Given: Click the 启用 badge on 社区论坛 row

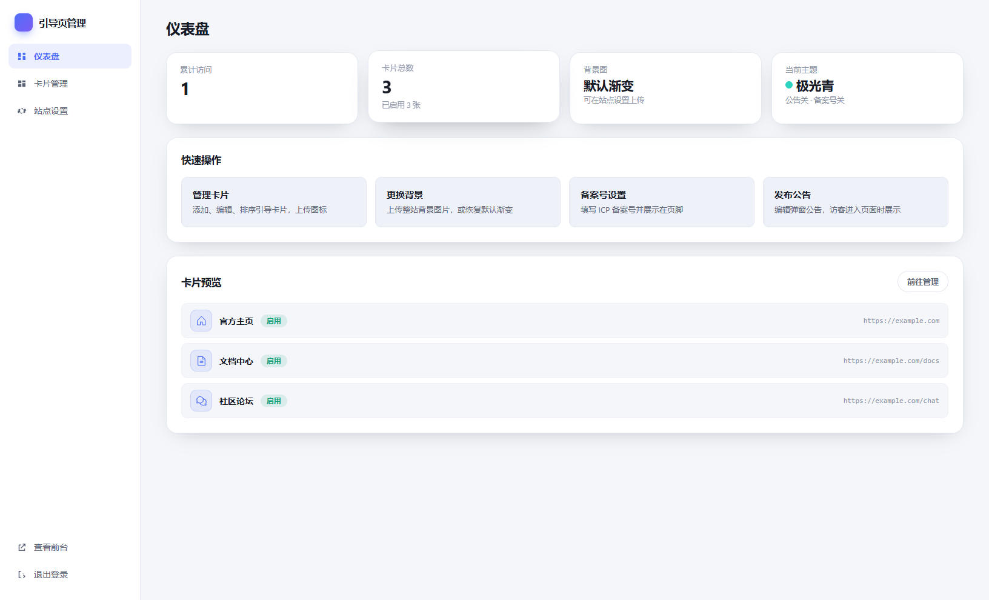Looking at the screenshot, I should (x=274, y=401).
